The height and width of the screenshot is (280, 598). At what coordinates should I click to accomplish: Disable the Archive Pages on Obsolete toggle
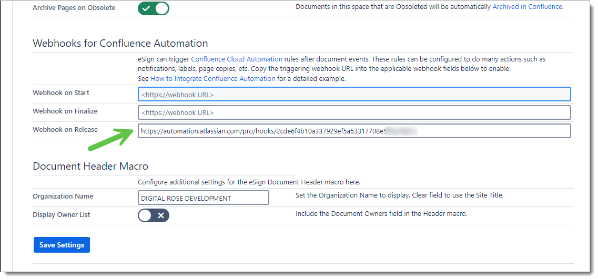[153, 8]
